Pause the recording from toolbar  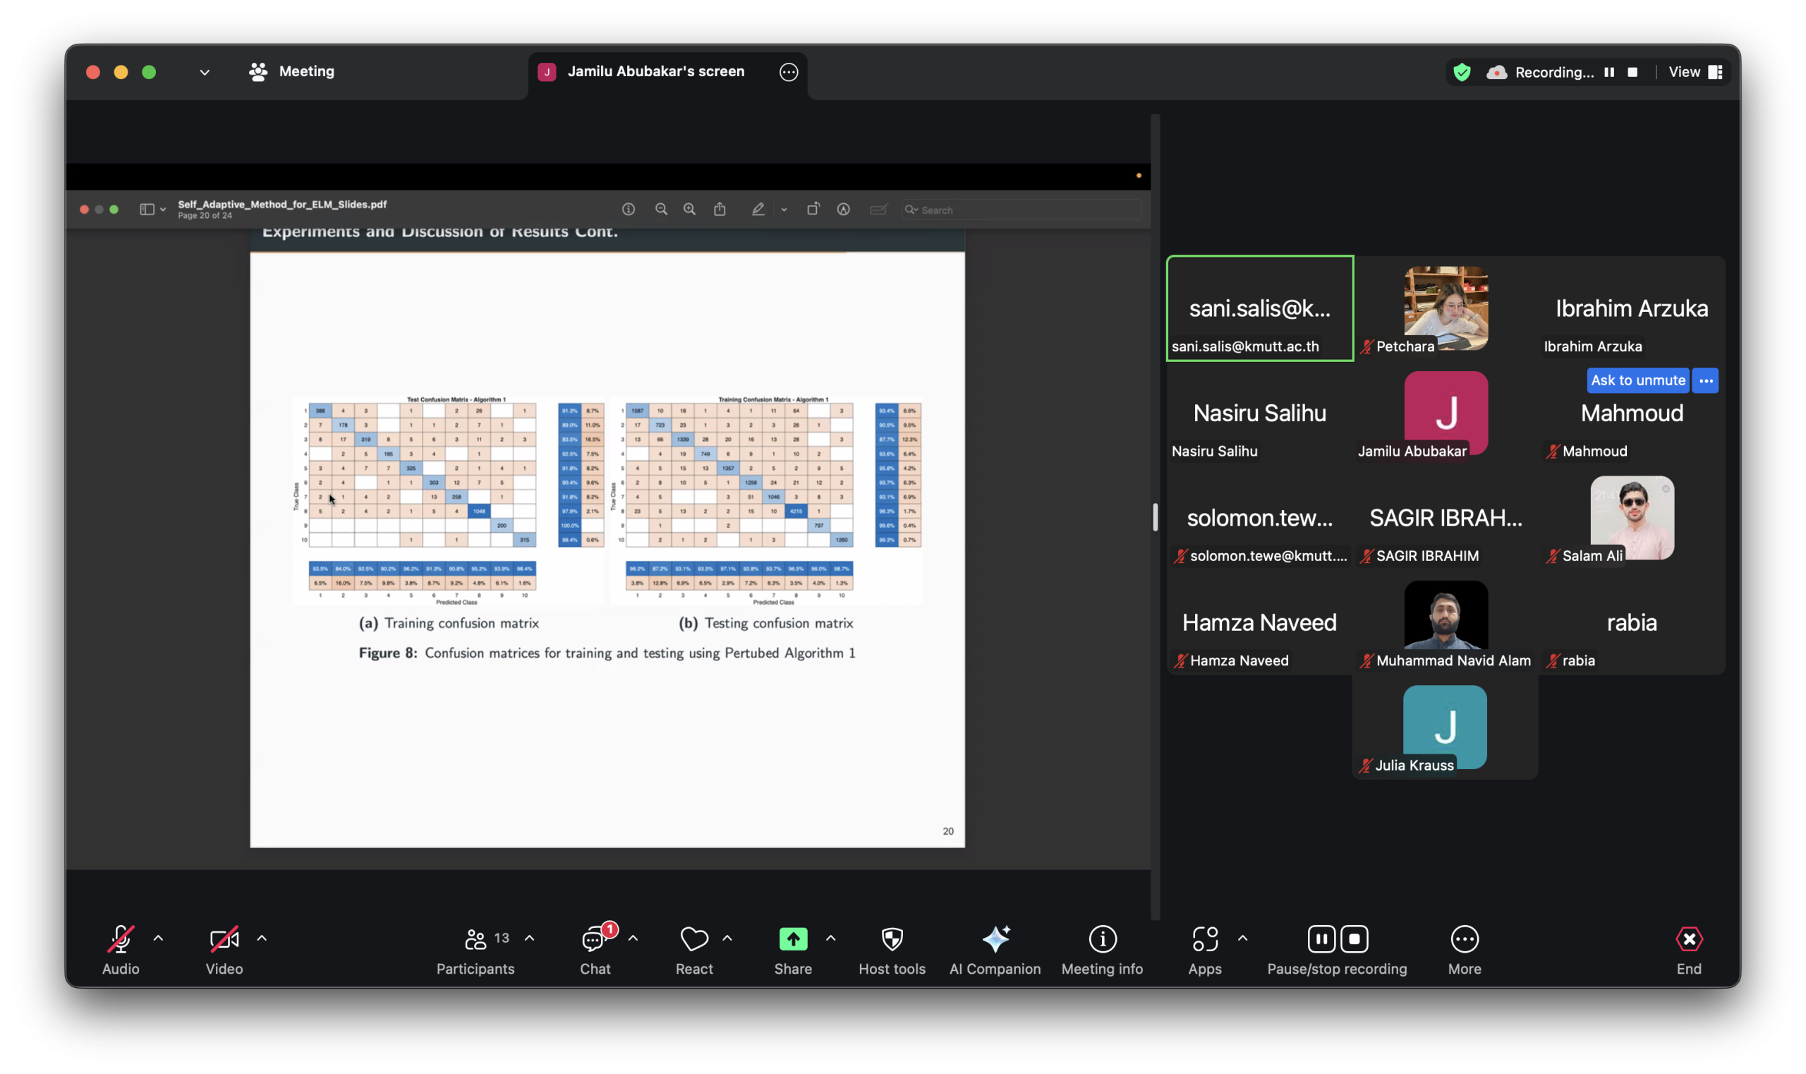click(x=1321, y=939)
